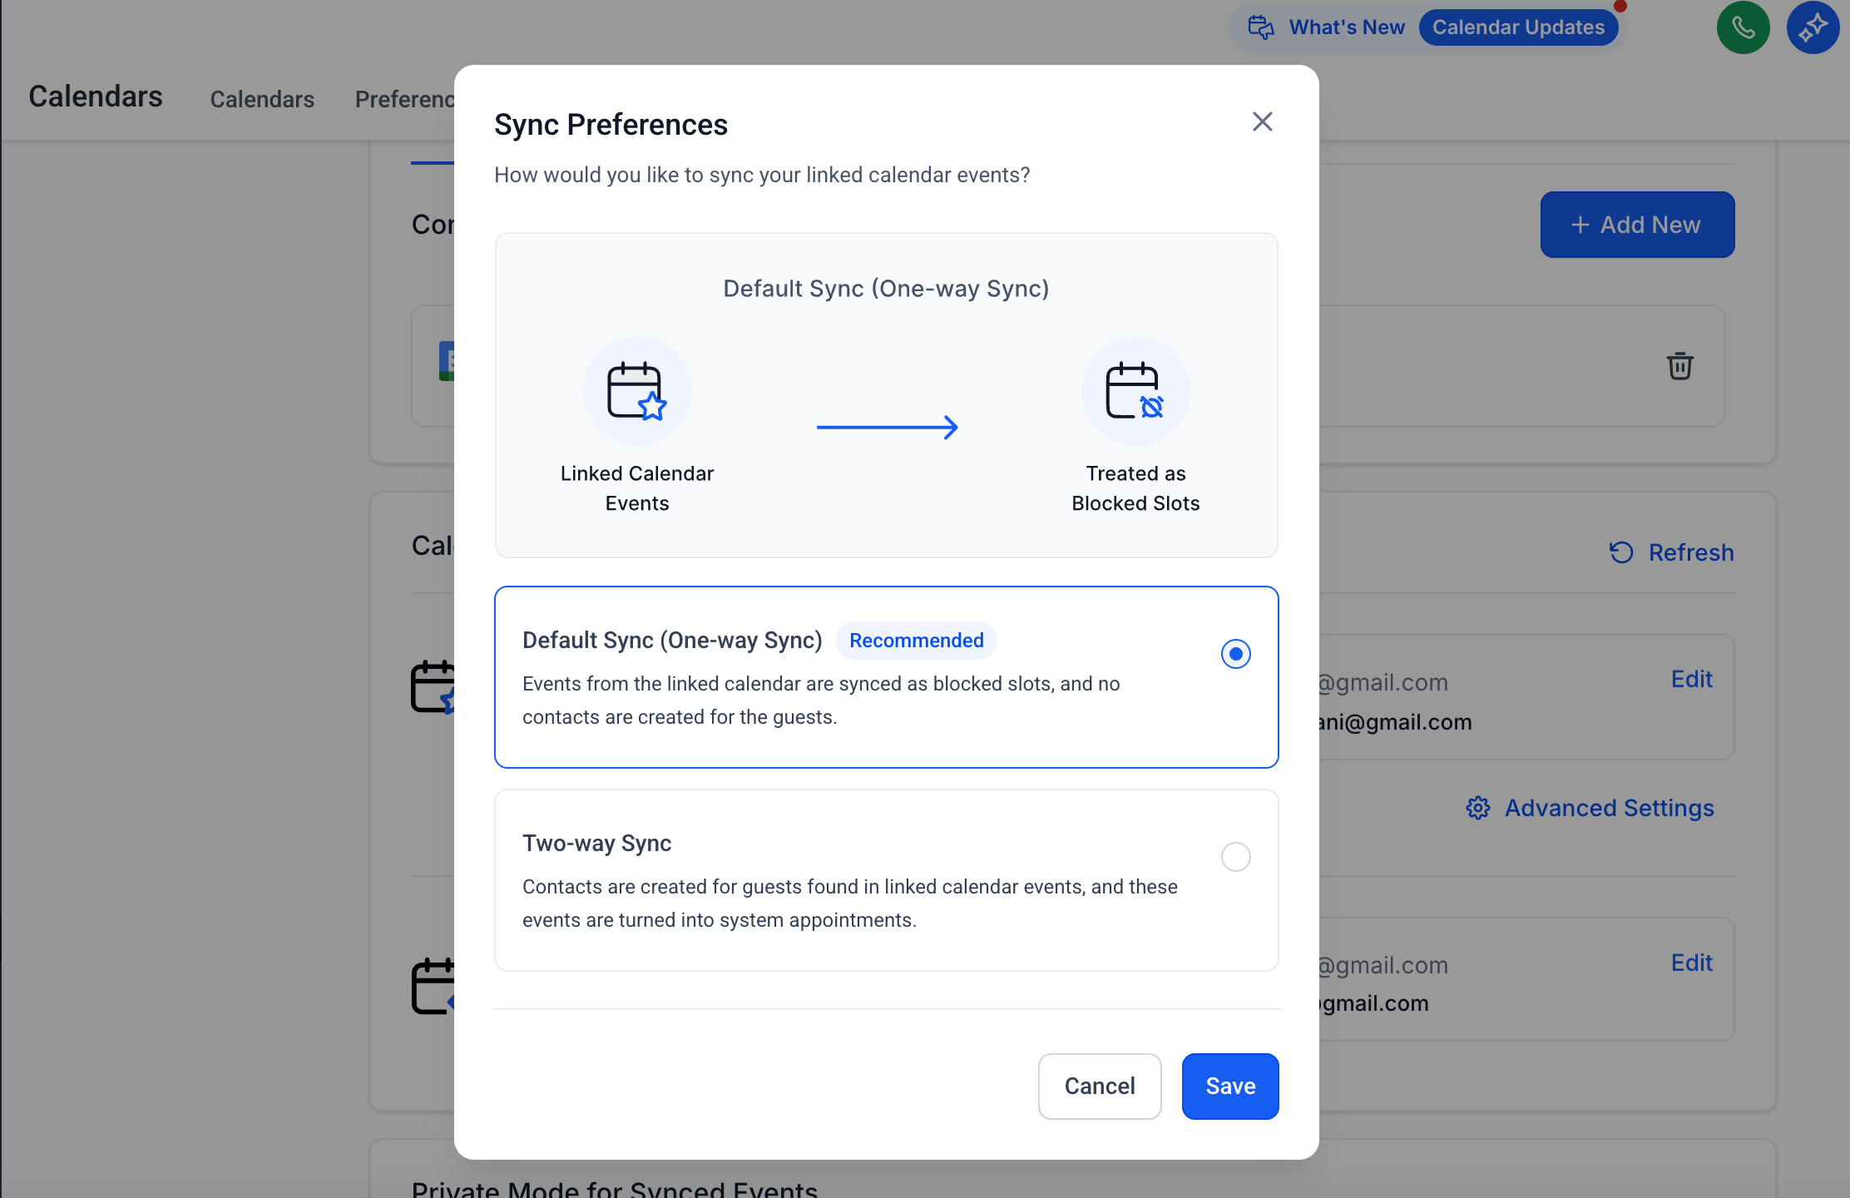The width and height of the screenshot is (1850, 1198).
Task: Click the Linked Calendar Events star icon
Action: [637, 391]
